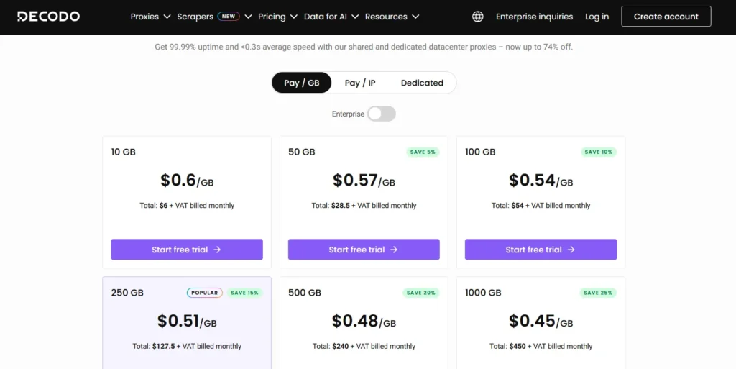This screenshot has height=369, width=736.
Task: Expand the Pricing dropdown menu
Action: click(277, 17)
